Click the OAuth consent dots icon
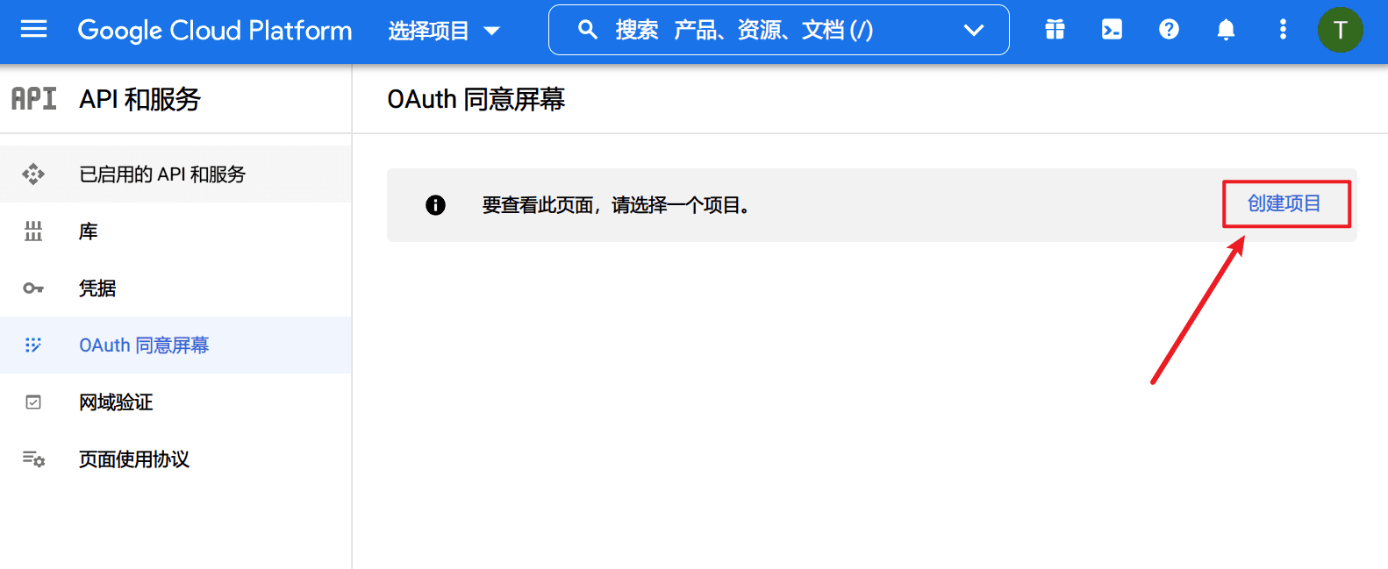Image resolution: width=1388 pixels, height=569 pixels. (x=33, y=345)
